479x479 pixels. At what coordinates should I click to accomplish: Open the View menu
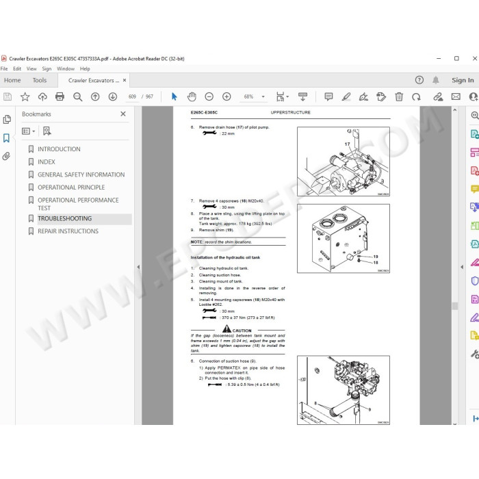point(31,68)
